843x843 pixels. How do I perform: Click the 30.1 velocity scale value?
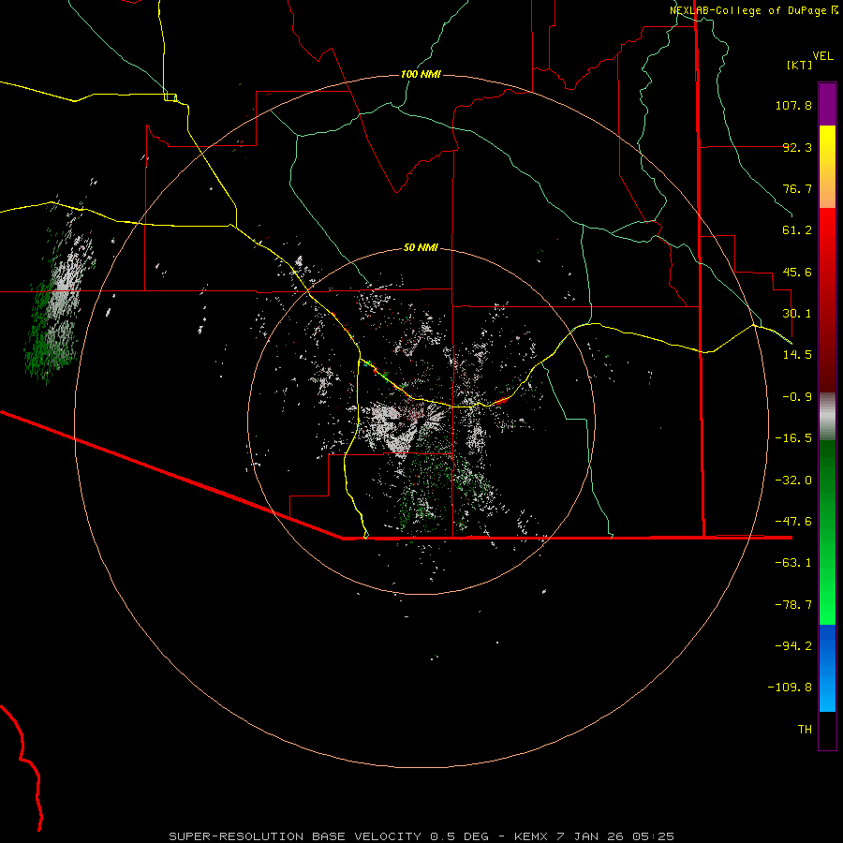(x=797, y=314)
